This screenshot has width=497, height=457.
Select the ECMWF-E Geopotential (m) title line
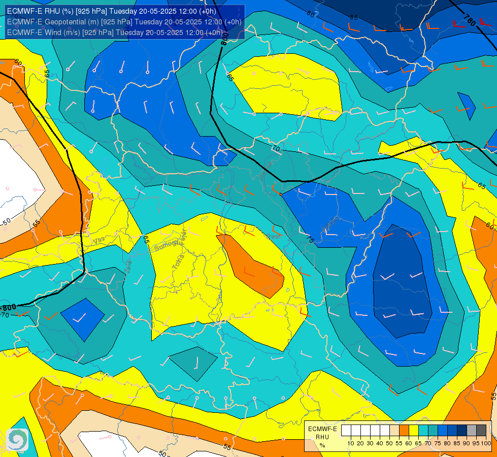124,22
